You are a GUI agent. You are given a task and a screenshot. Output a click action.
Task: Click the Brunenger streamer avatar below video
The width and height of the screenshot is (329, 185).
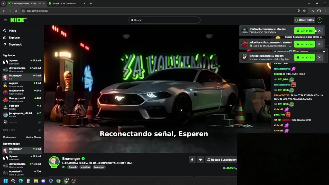coord(54,162)
